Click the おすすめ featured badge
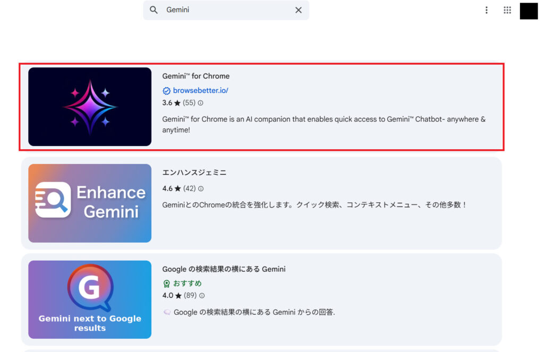 click(x=183, y=284)
